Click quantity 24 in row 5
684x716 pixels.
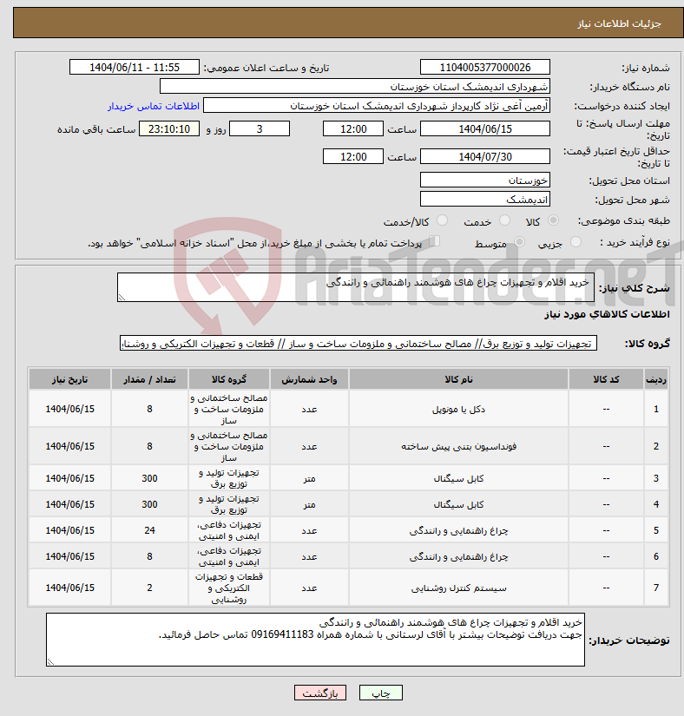(x=149, y=530)
